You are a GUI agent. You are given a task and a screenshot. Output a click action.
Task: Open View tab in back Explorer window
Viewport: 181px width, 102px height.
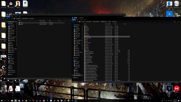click(x=20, y=16)
